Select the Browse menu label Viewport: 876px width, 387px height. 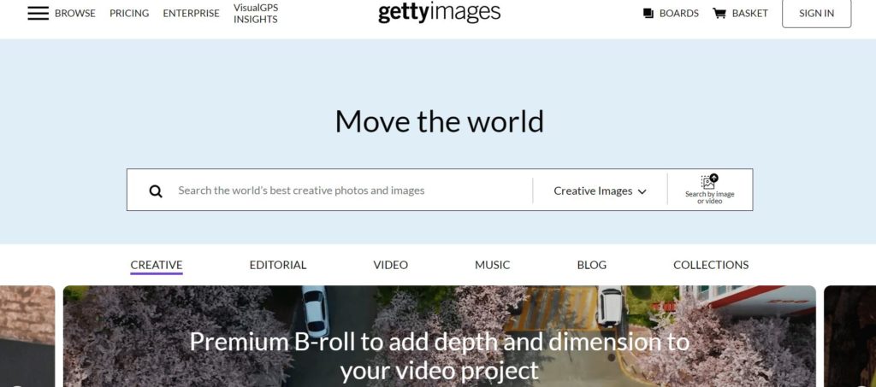(75, 14)
